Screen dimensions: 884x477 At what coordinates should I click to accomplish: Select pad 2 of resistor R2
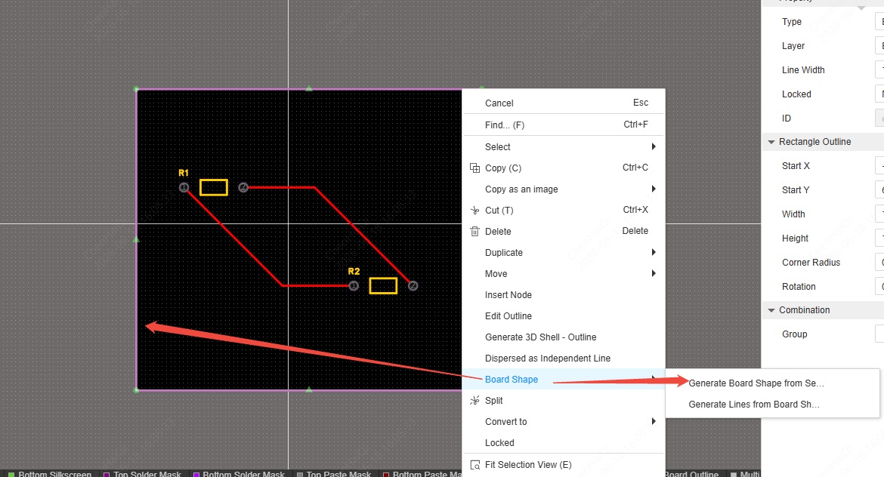click(x=413, y=286)
